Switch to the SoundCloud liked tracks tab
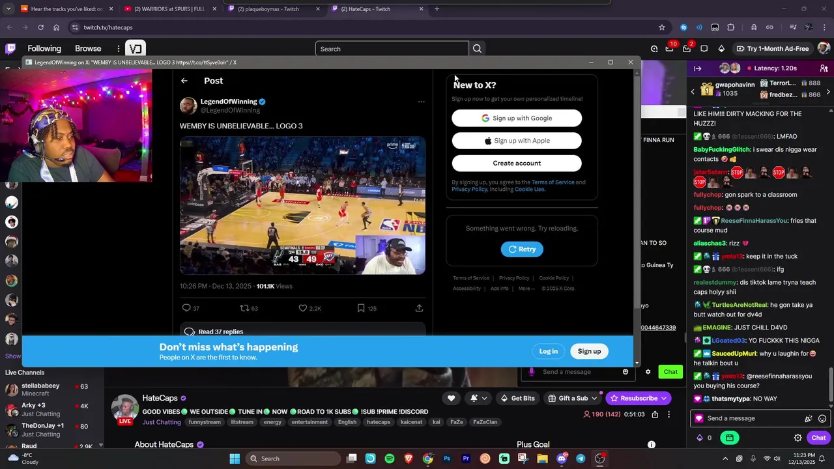This screenshot has width=834, height=469. (66, 9)
